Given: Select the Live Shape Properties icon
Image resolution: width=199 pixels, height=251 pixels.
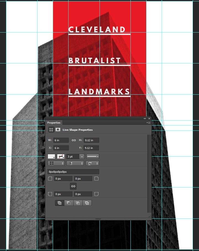Looking at the screenshot, I should (x=51, y=130).
